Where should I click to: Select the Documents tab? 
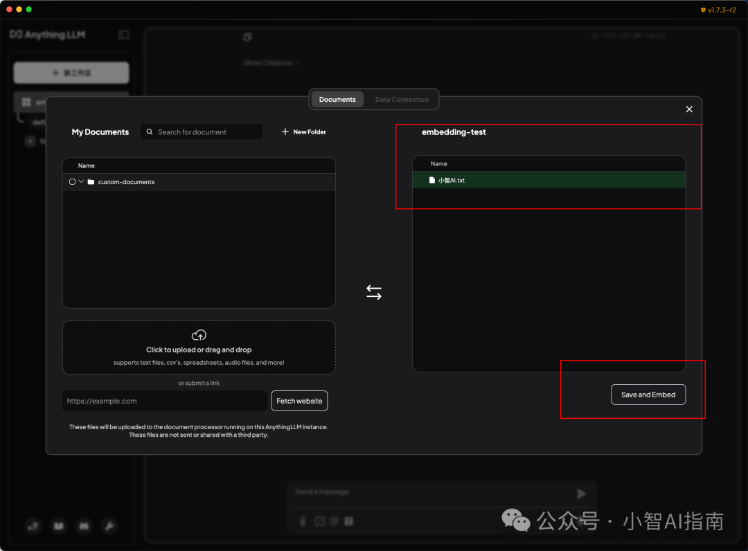point(337,100)
